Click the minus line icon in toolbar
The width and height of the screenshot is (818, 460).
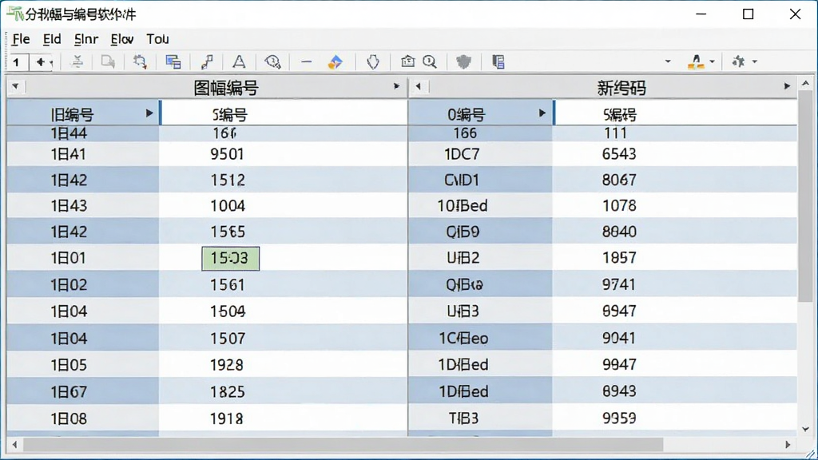pos(306,62)
